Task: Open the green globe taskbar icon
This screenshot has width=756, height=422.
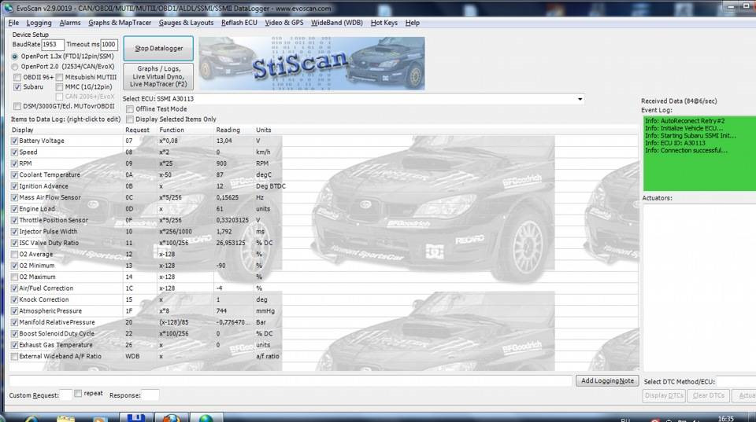Action: point(206,416)
